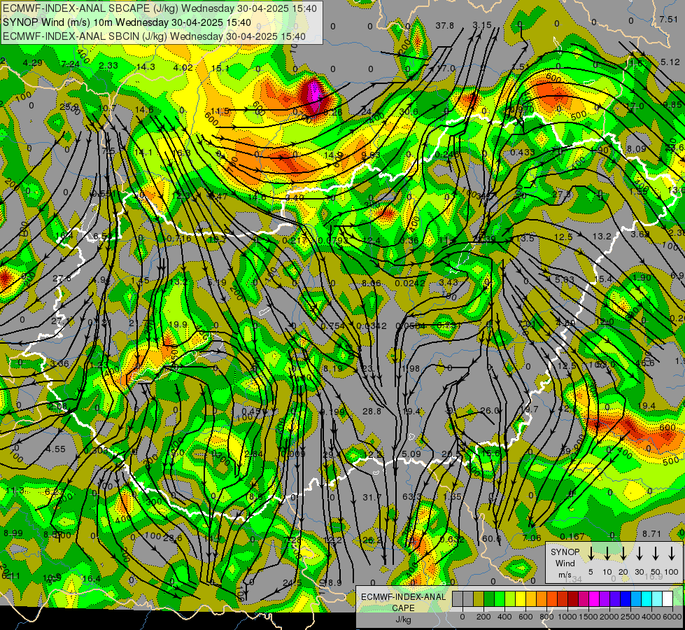Screen dimensions: 685x630
Task: Click the dark green swatch in the CAPE legend
Action: point(489,599)
